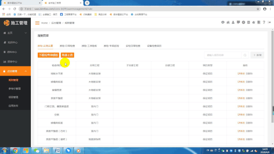Click the orange upload button

click(x=68, y=55)
